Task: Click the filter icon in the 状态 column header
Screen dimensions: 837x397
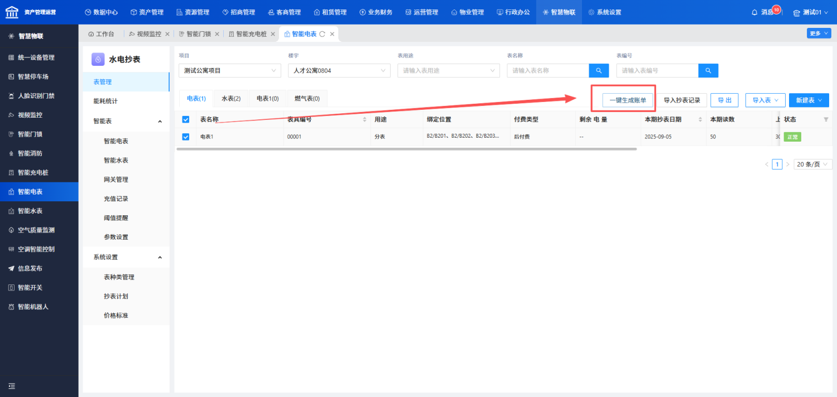Action: 826,119
